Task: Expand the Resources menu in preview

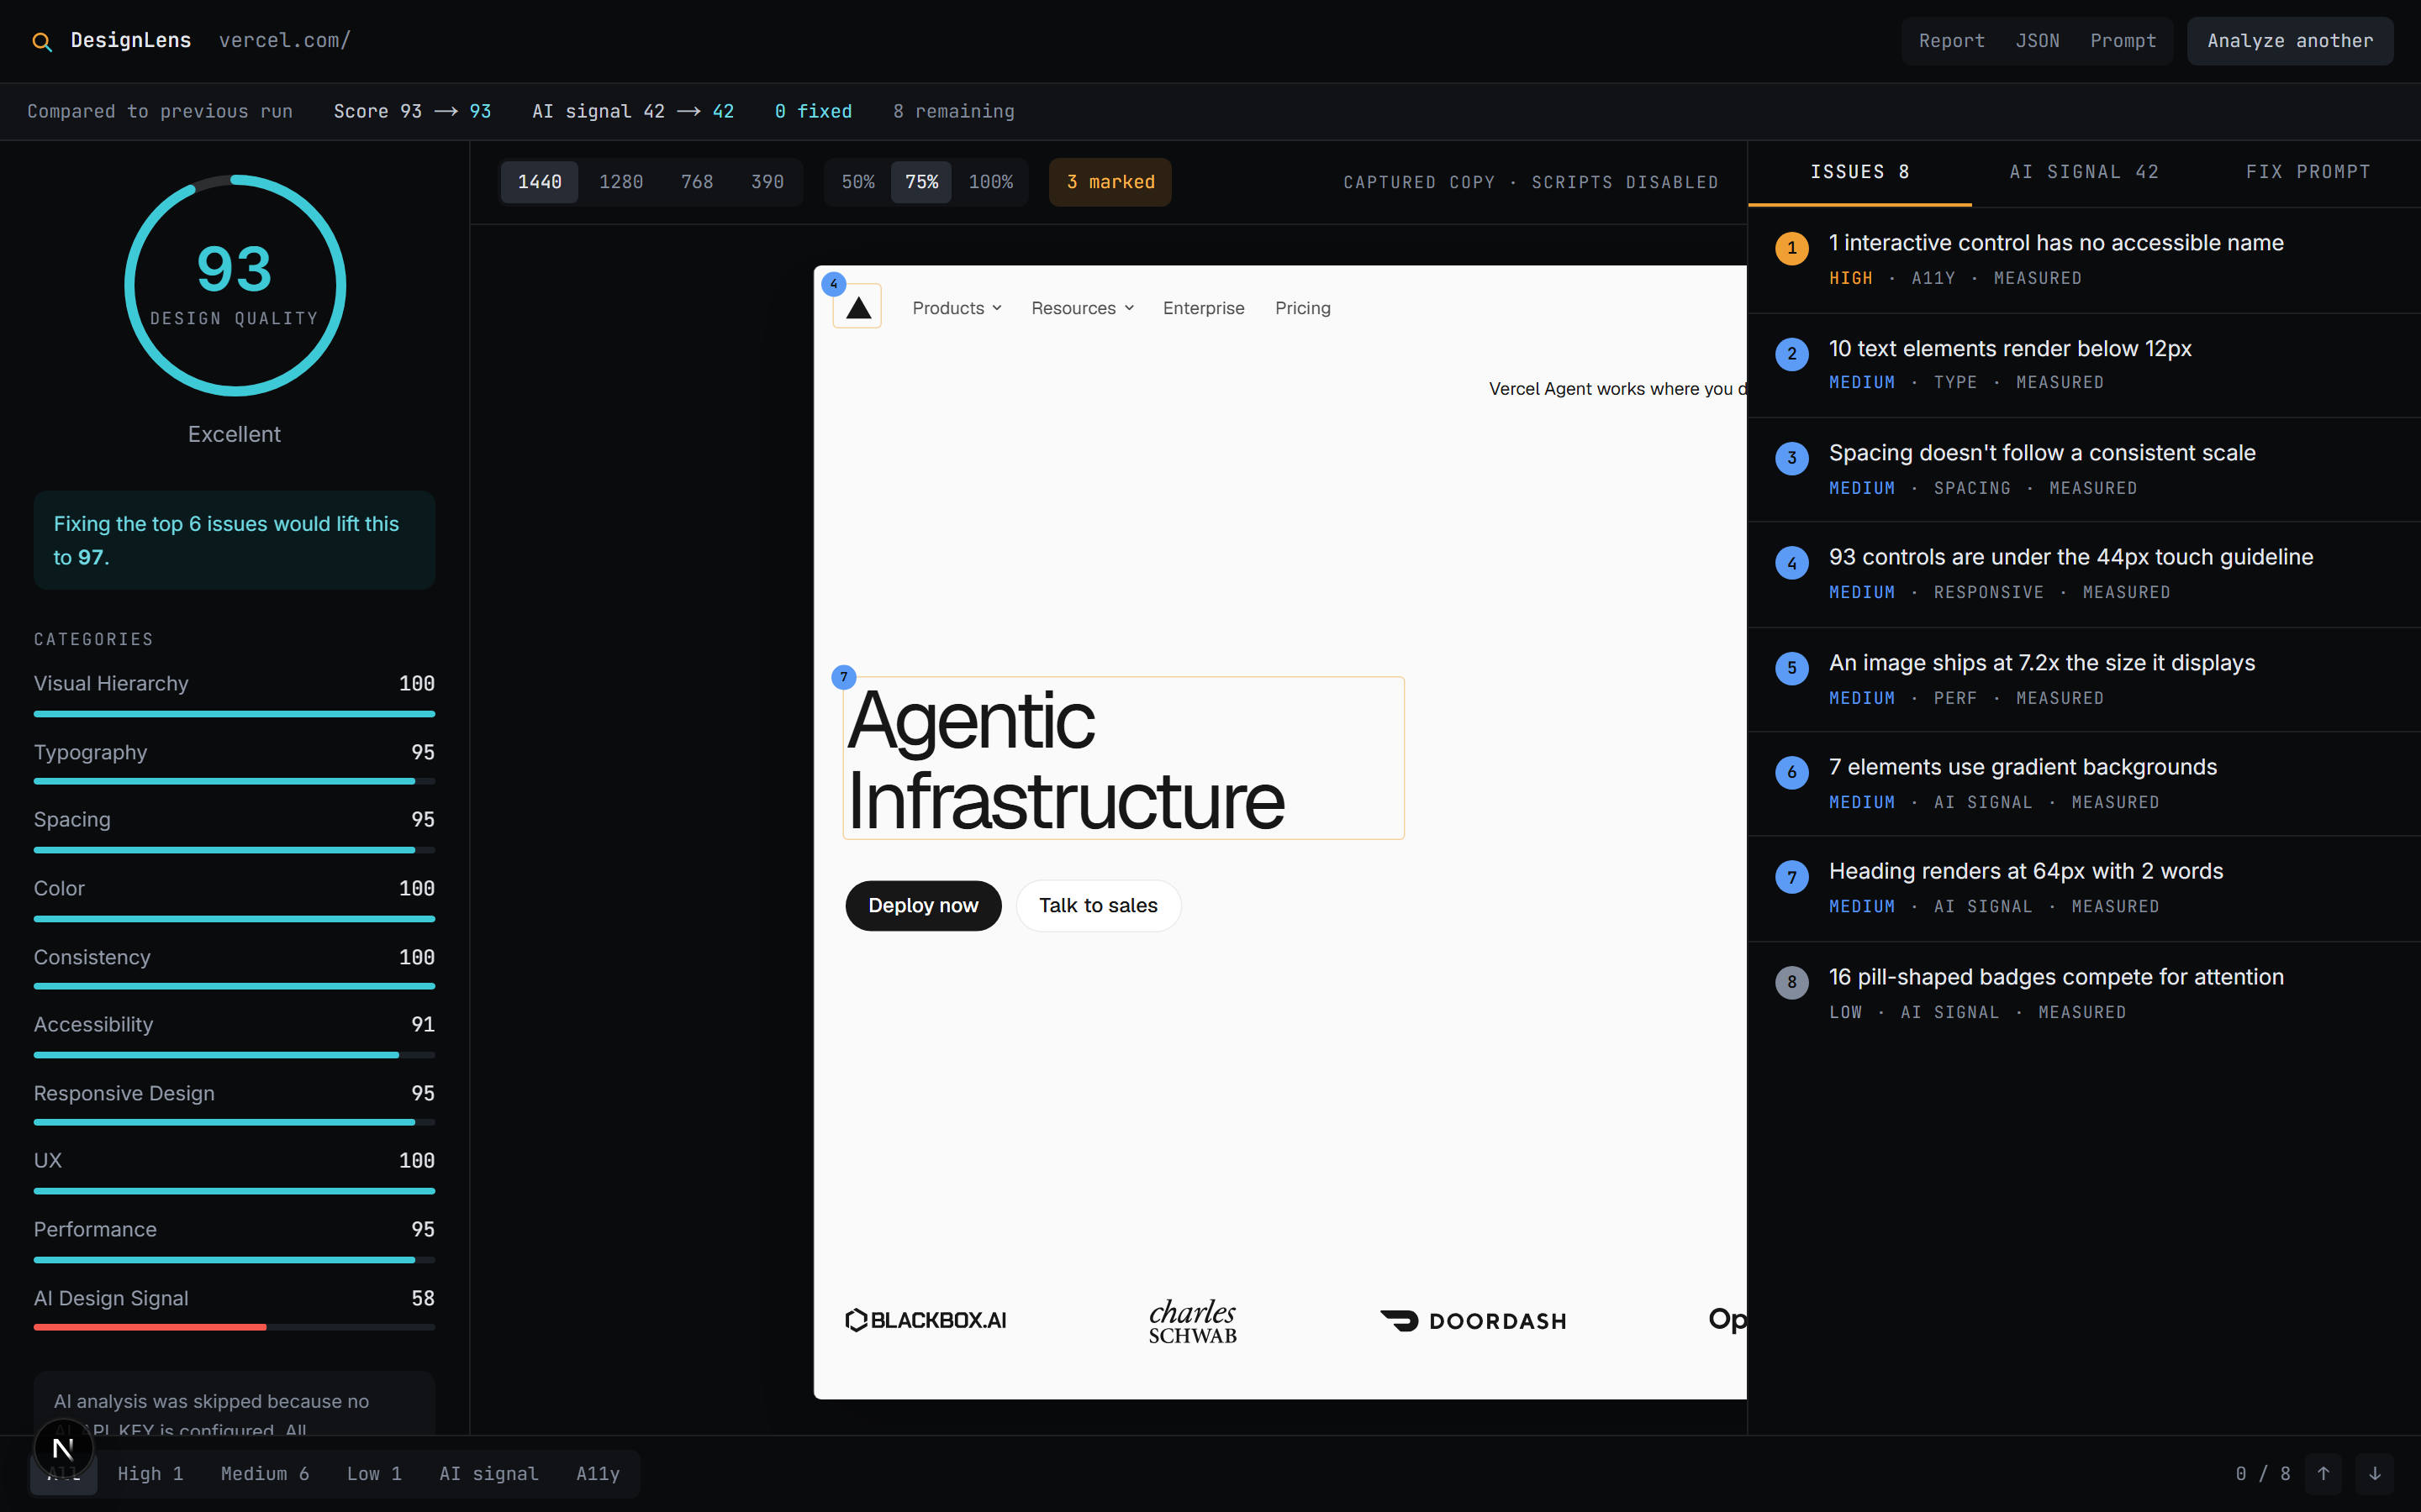Action: [x=1083, y=308]
